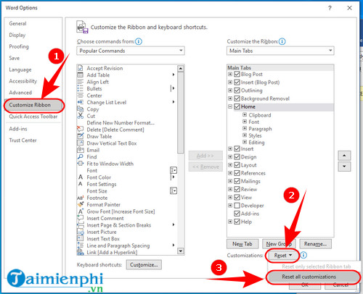Toggle the Add-ins tab checkbox
This screenshot has height=294, width=363.
pos(237,214)
